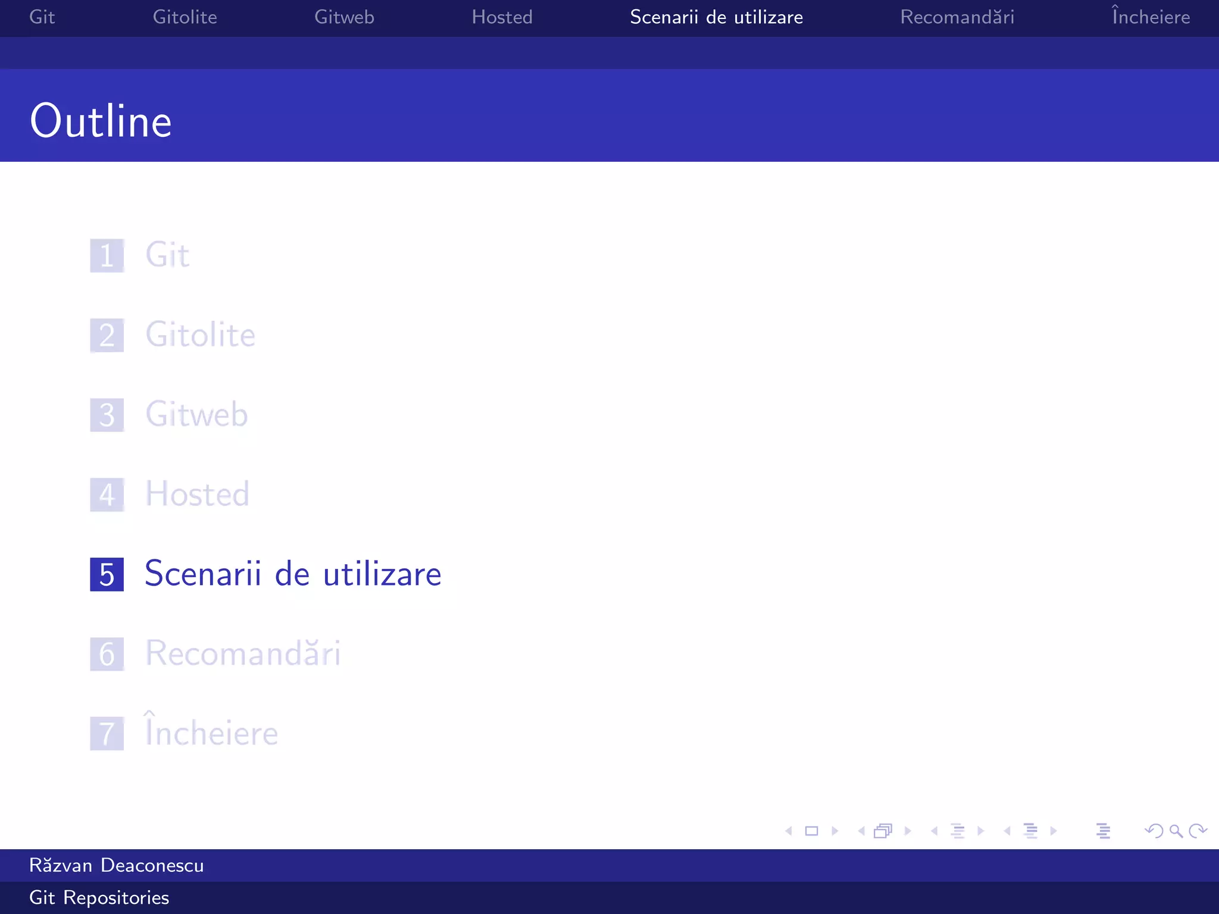Viewport: 1219px width, 914px height.
Task: Go to next section arrow
Action: pyautogui.click(x=1054, y=831)
